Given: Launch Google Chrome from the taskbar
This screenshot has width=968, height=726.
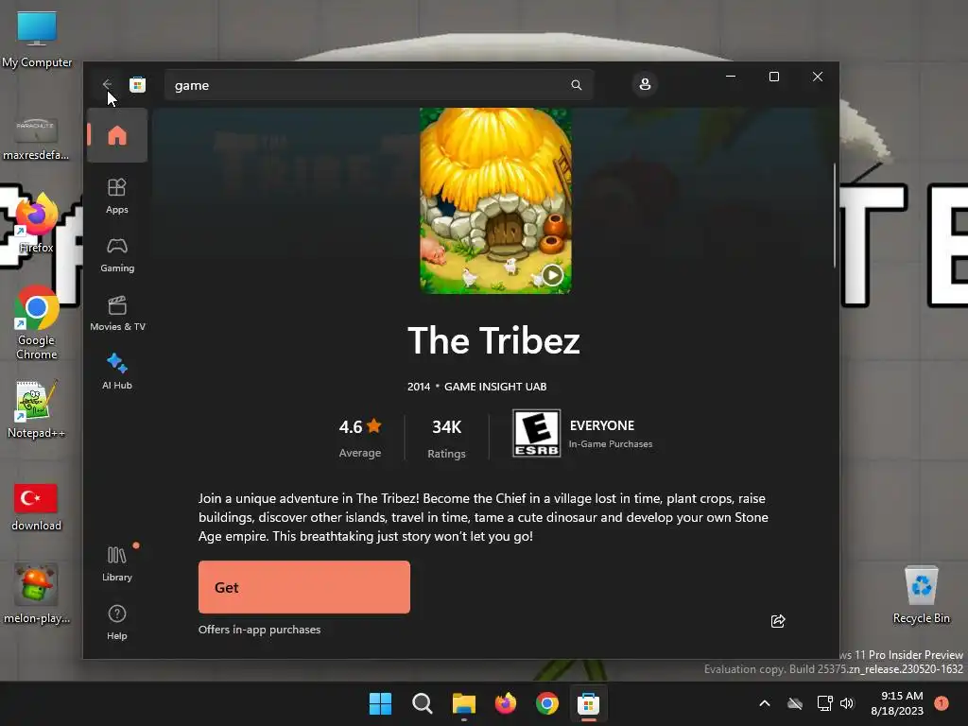Looking at the screenshot, I should (547, 703).
